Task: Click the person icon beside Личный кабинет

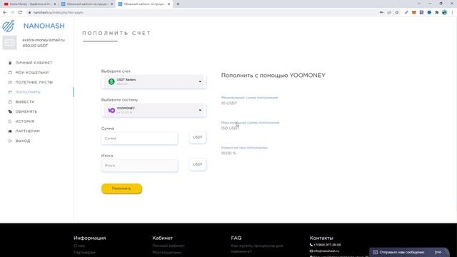Action: pos(10,63)
